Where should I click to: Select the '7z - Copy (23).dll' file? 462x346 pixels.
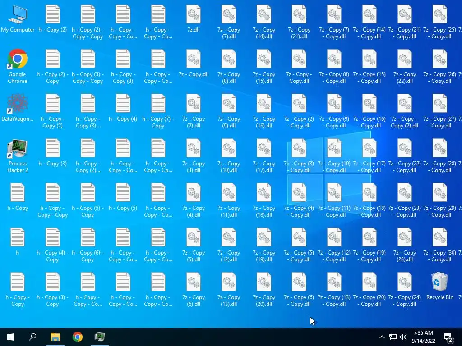[405, 245]
